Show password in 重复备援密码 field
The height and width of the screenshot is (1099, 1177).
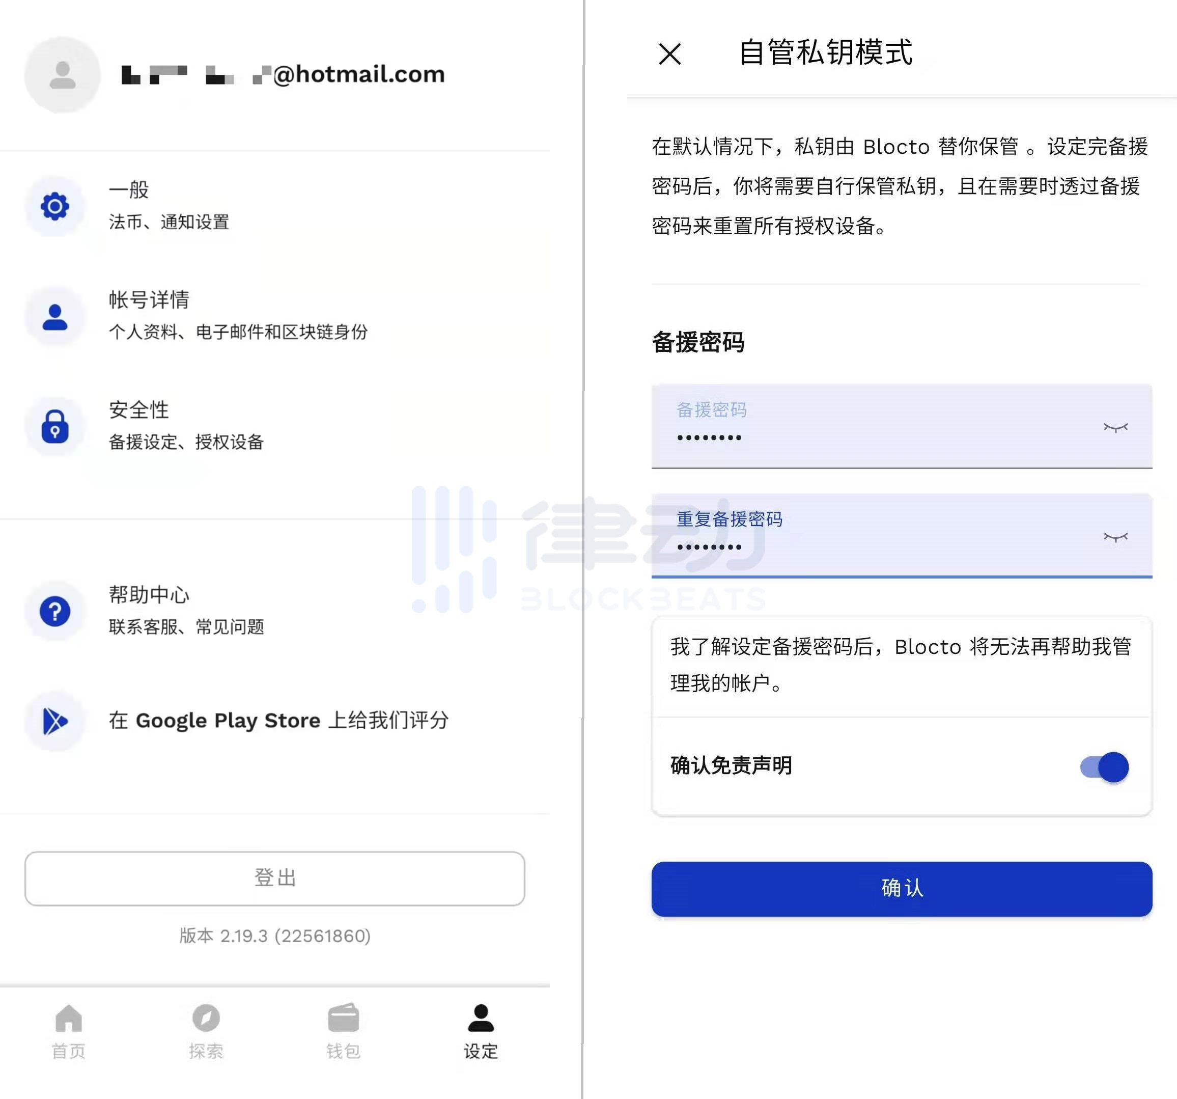tap(1115, 537)
